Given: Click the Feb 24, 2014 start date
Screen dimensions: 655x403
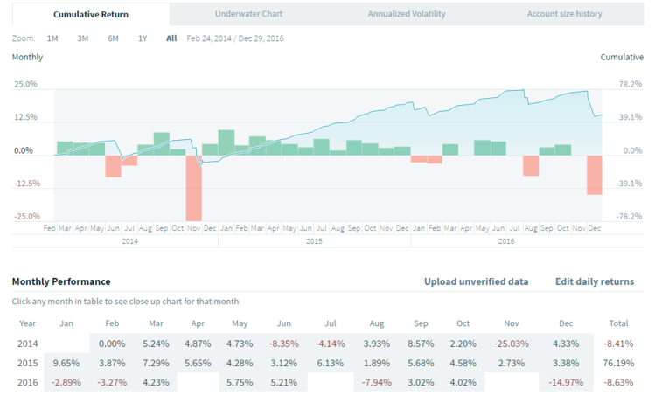Looking at the screenshot, I should click(x=211, y=38).
